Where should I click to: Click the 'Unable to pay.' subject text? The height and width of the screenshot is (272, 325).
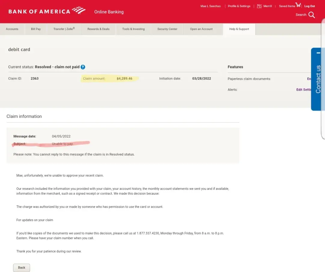pyautogui.click(x=63, y=144)
